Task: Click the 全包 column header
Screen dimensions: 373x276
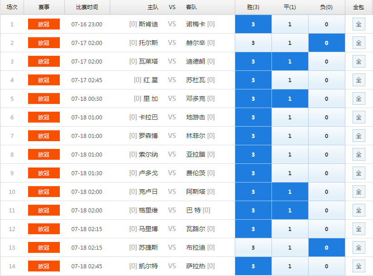Action: (358, 7)
